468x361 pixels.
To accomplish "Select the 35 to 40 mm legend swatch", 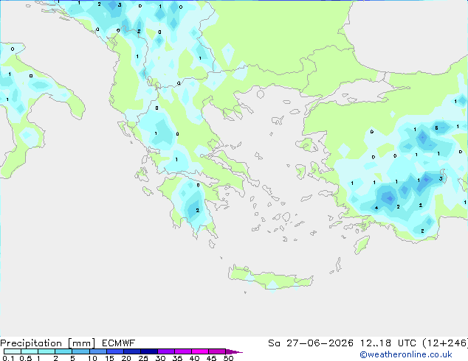I will pyautogui.click(x=183, y=351).
